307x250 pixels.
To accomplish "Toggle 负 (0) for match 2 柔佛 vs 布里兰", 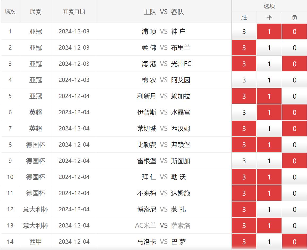I will click(294, 48).
